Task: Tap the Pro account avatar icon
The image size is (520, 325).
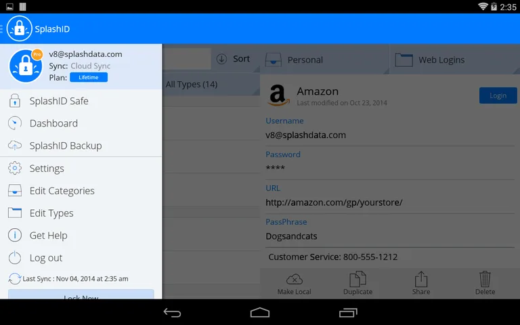Action: [26, 66]
